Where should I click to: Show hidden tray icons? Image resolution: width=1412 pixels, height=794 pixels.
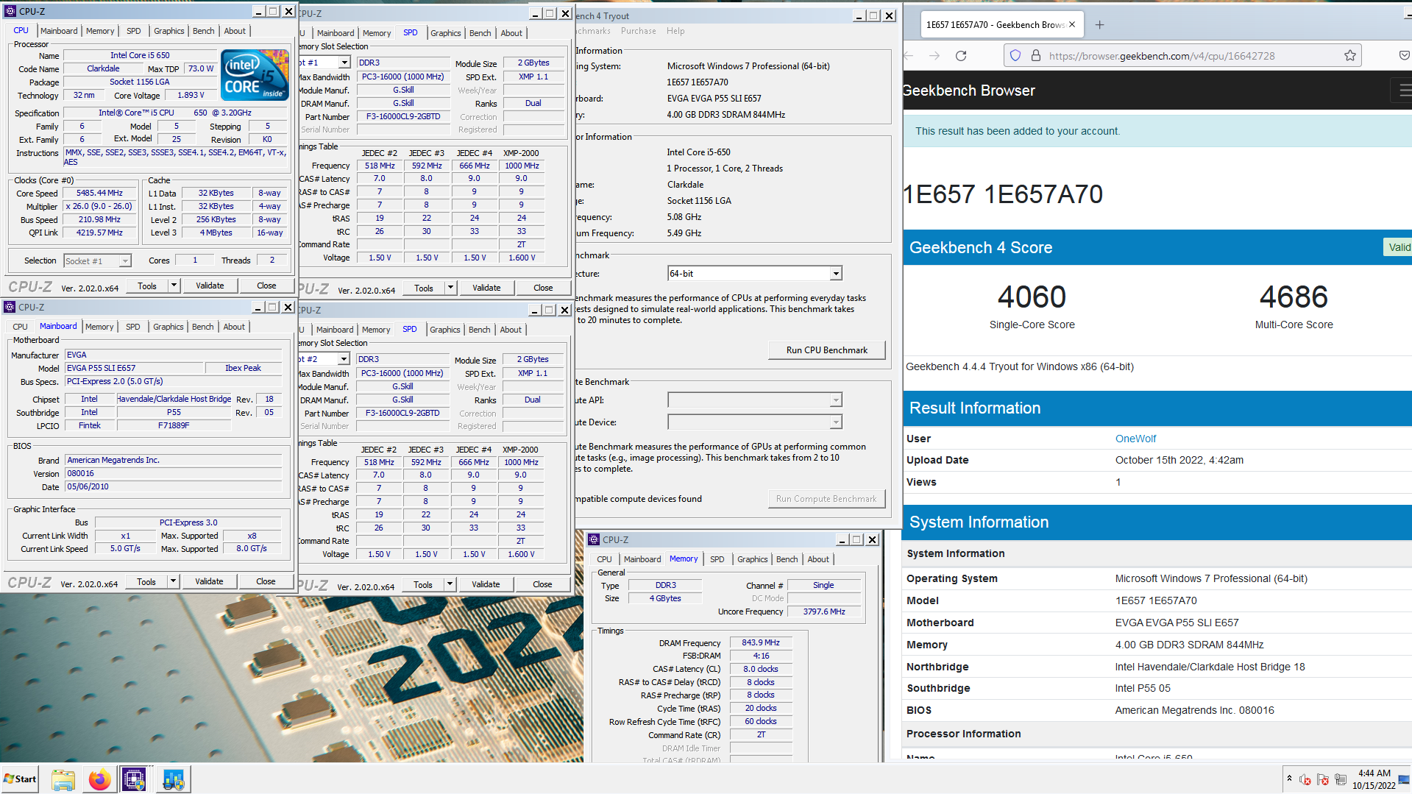(1289, 779)
